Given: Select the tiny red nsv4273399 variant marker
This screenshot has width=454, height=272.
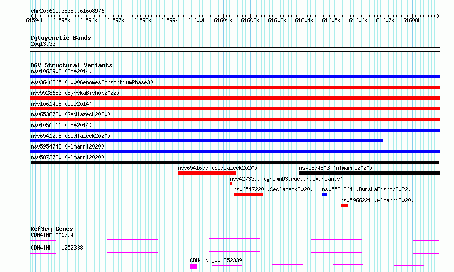Looking at the screenshot, I should (x=231, y=184).
